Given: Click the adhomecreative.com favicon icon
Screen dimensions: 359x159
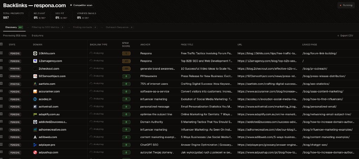Looking at the screenshot, I should (35, 130).
